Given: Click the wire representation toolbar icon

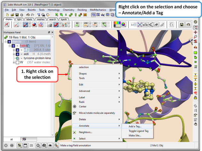Looking at the screenshot, I should click(x=16, y=25).
